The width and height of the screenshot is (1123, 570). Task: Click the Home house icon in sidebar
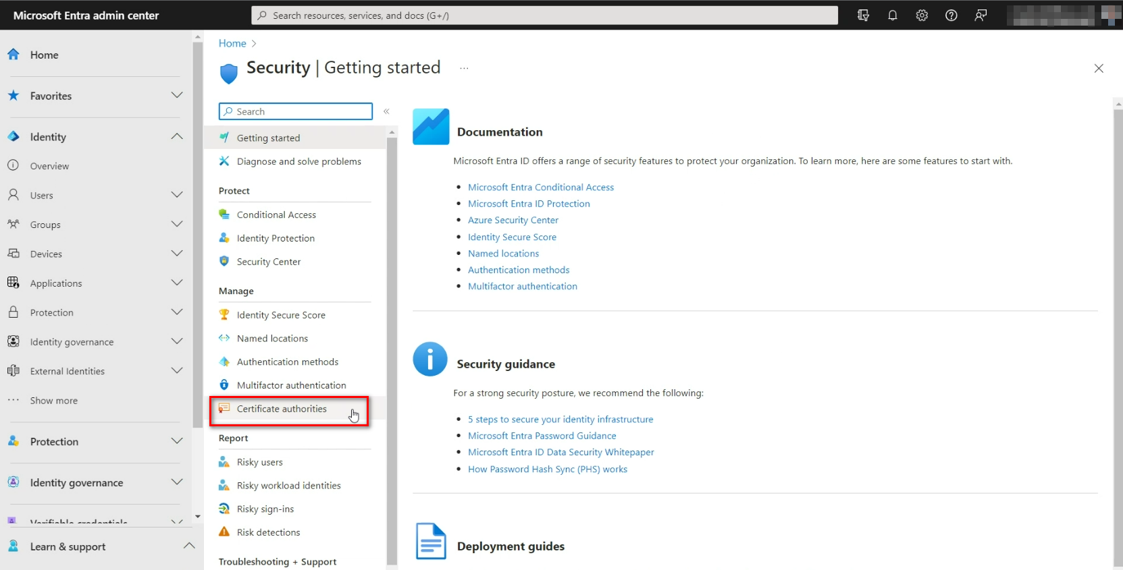14,55
